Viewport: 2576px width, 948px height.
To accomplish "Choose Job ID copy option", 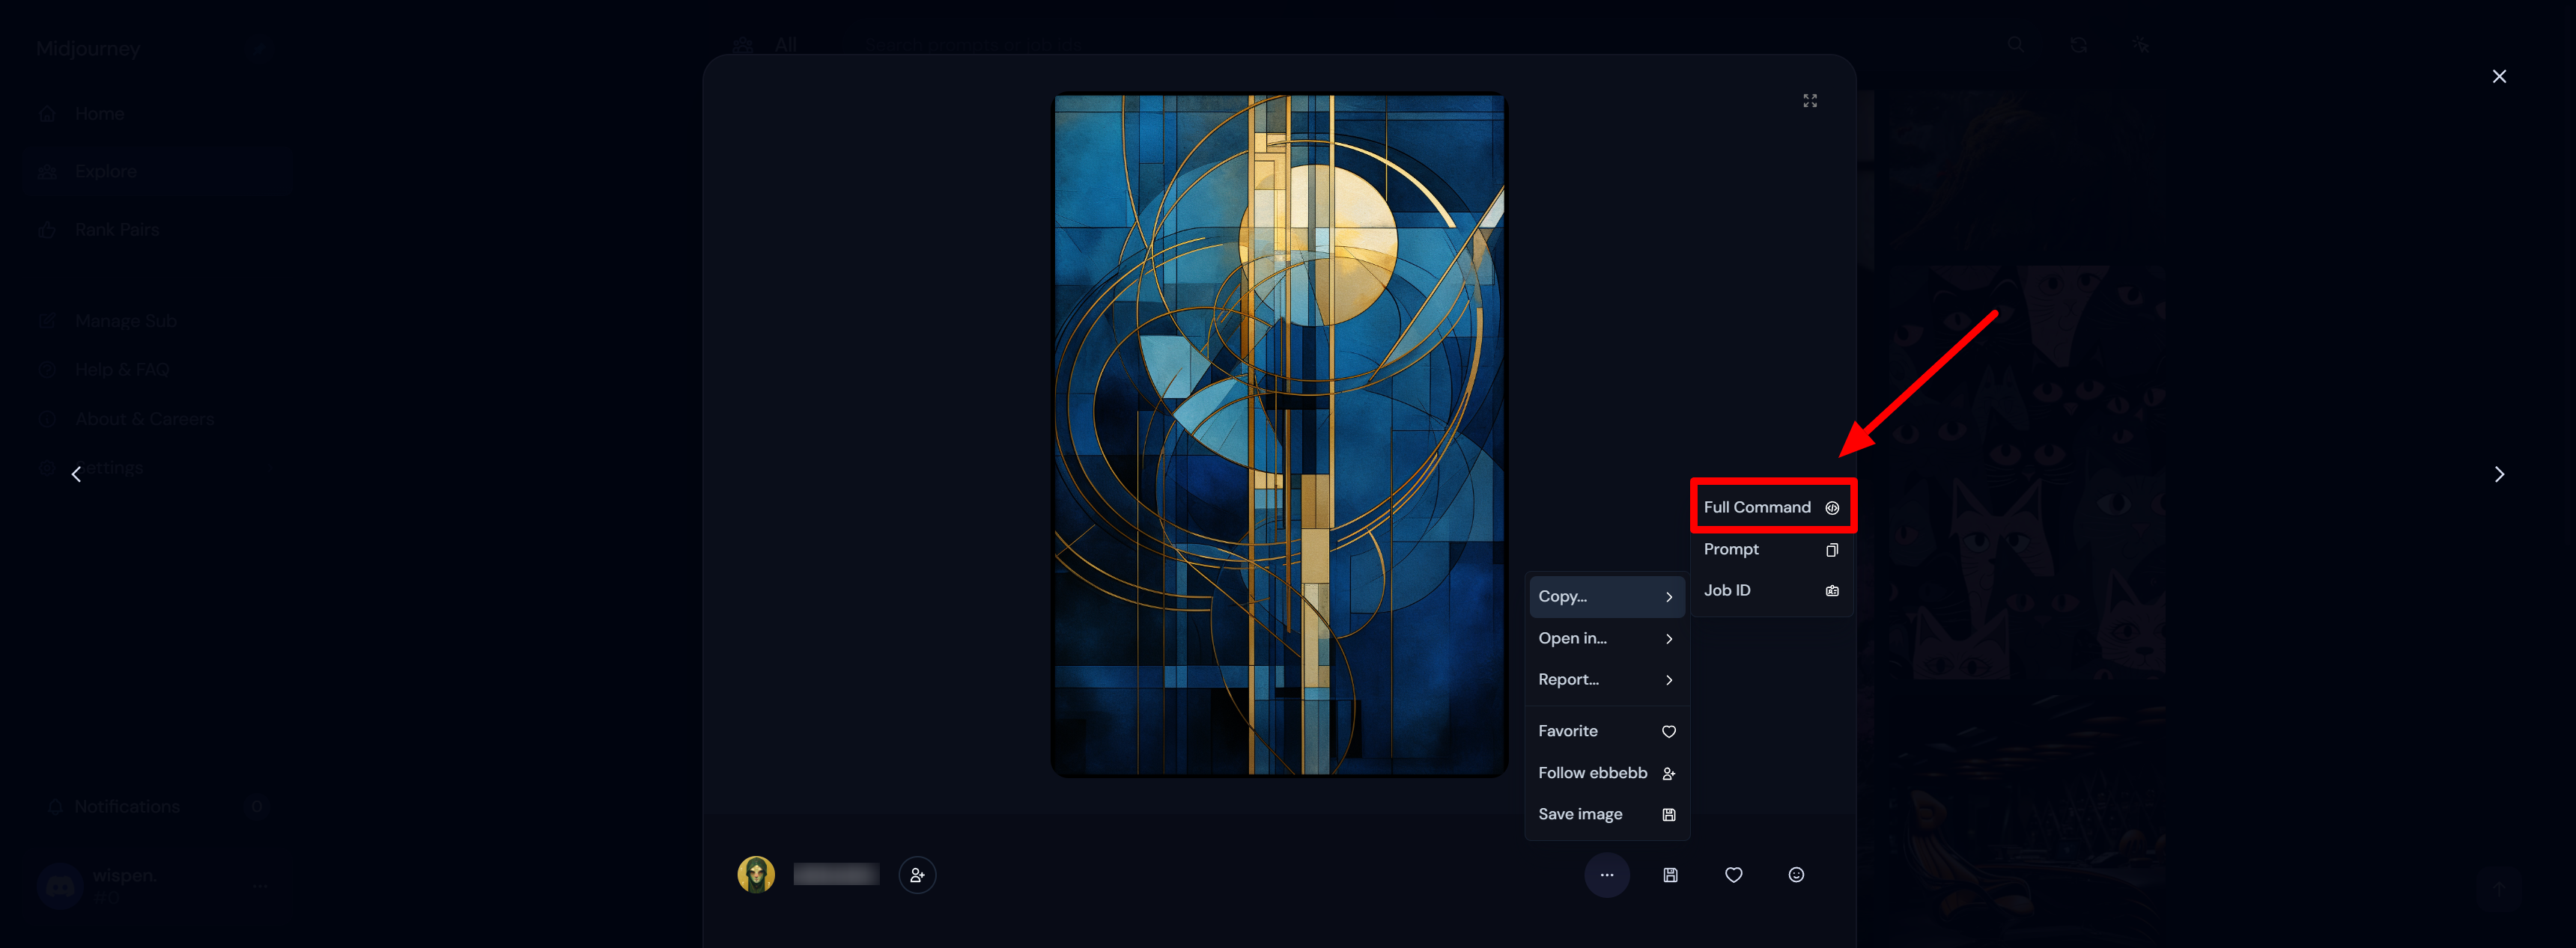I will [x=1771, y=590].
